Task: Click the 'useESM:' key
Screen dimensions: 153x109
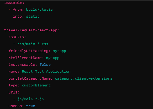Action: pyautogui.click(x=16, y=106)
